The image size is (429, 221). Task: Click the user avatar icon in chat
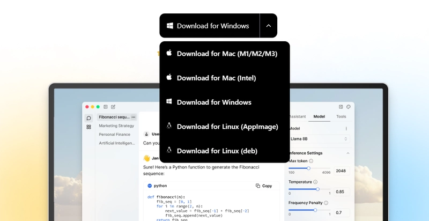point(146,134)
